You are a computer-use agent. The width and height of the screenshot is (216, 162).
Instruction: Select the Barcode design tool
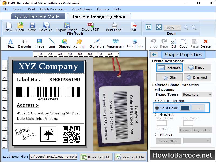coord(24,43)
